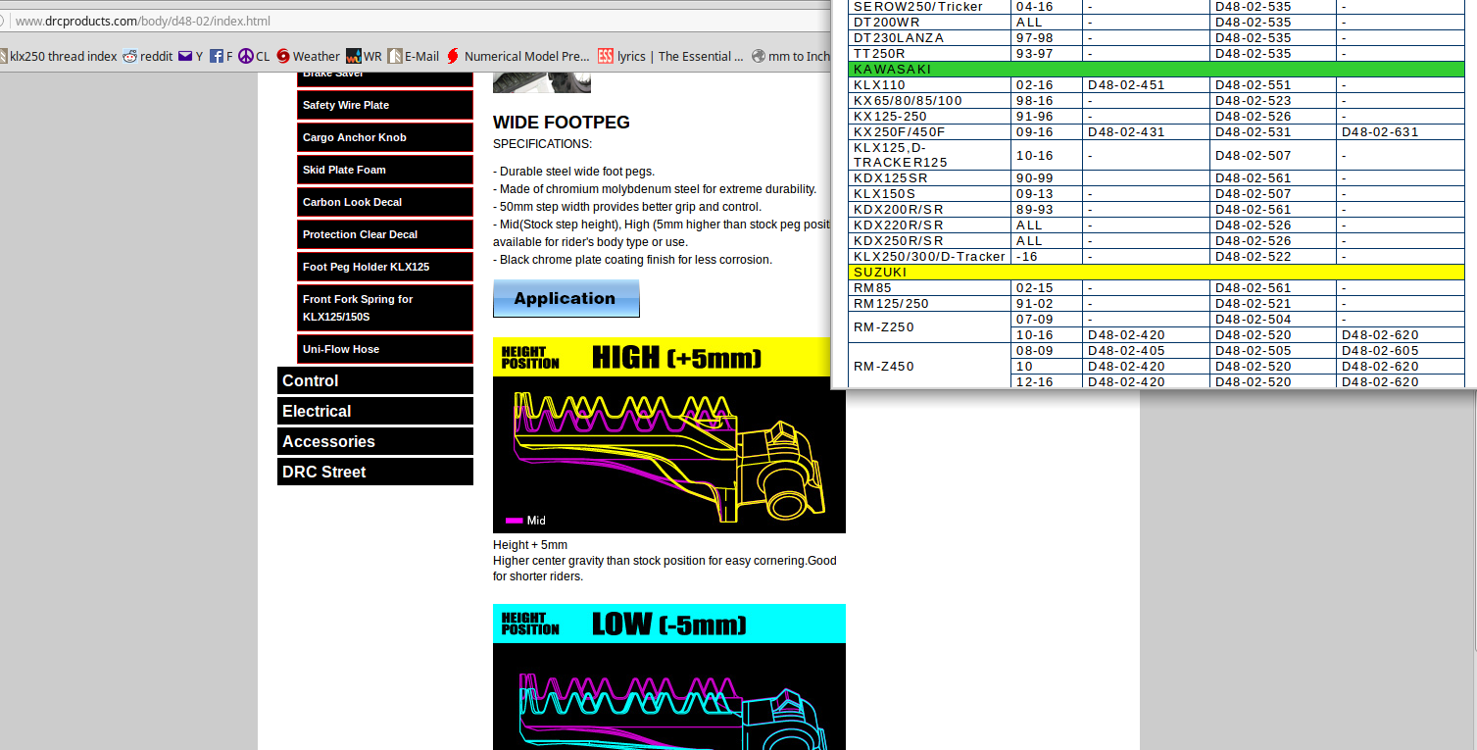Click the WIDE FOOTPEG heading
This screenshot has width=1477, height=750.
tap(562, 123)
